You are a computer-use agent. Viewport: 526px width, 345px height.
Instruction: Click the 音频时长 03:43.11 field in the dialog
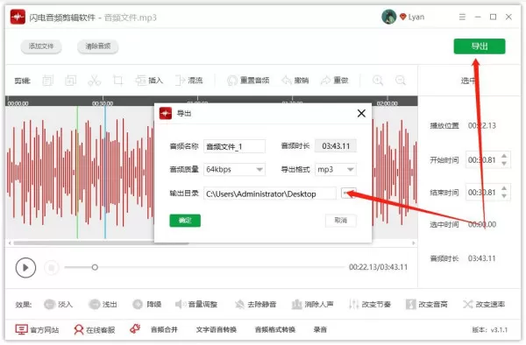[x=336, y=146]
